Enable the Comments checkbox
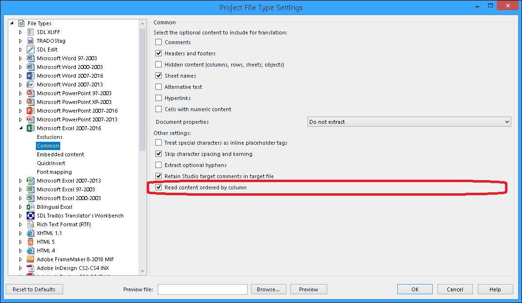Screen dimensions: 522x303 point(159,42)
